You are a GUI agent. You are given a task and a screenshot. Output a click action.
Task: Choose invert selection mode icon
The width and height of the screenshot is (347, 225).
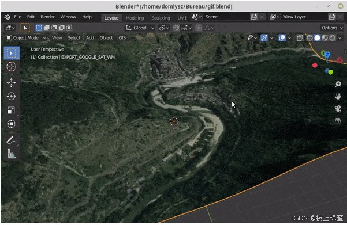(x=62, y=28)
